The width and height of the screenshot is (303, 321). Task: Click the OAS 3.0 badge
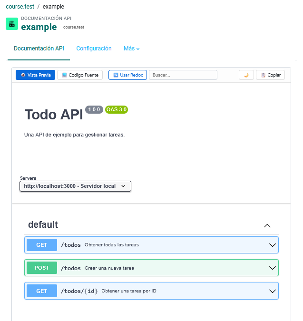(x=117, y=109)
